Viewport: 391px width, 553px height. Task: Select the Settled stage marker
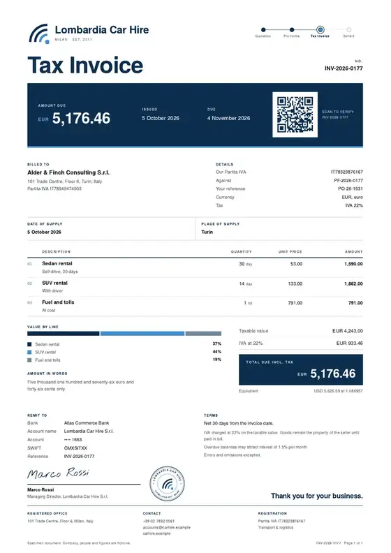[348, 30]
